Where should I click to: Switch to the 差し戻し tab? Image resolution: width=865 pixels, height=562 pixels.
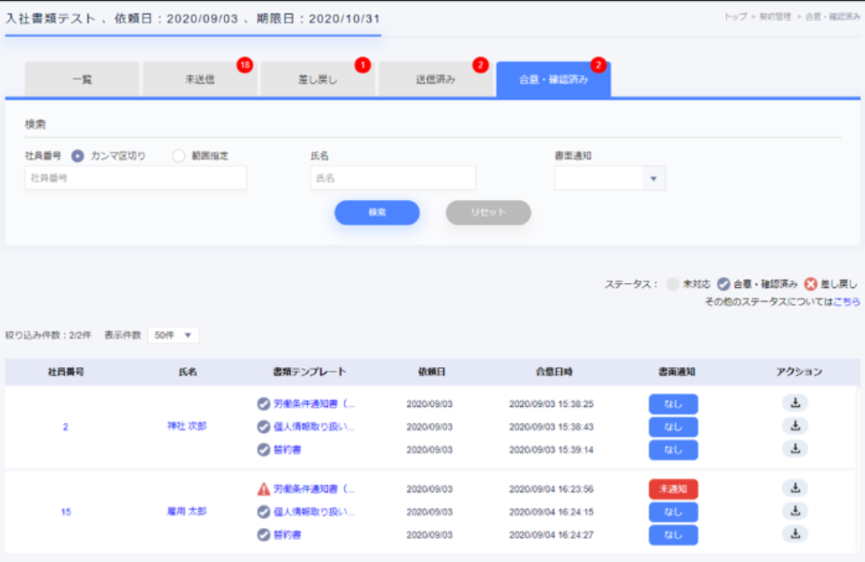(x=318, y=79)
